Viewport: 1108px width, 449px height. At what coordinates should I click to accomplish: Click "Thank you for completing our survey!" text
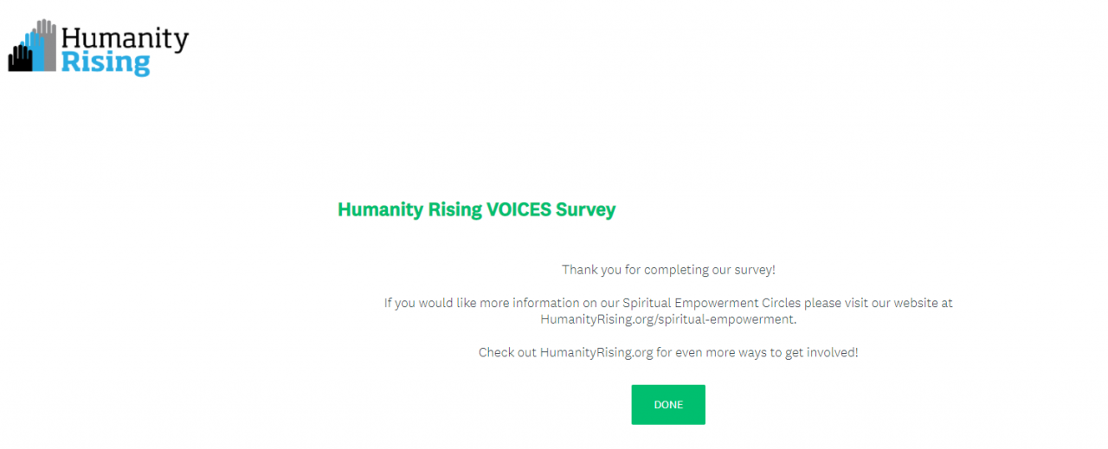[668, 270]
